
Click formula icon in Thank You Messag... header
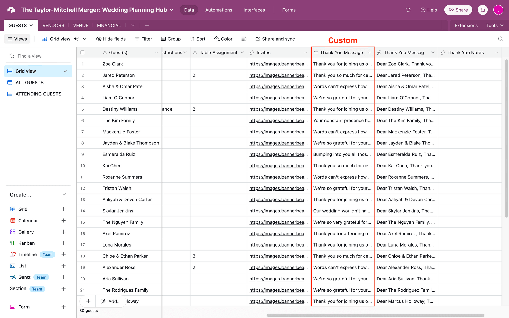379,53
